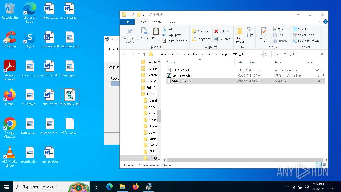Click AppData in the address breadcrumb
Viewport: 341px width, 192px height.
point(193,54)
